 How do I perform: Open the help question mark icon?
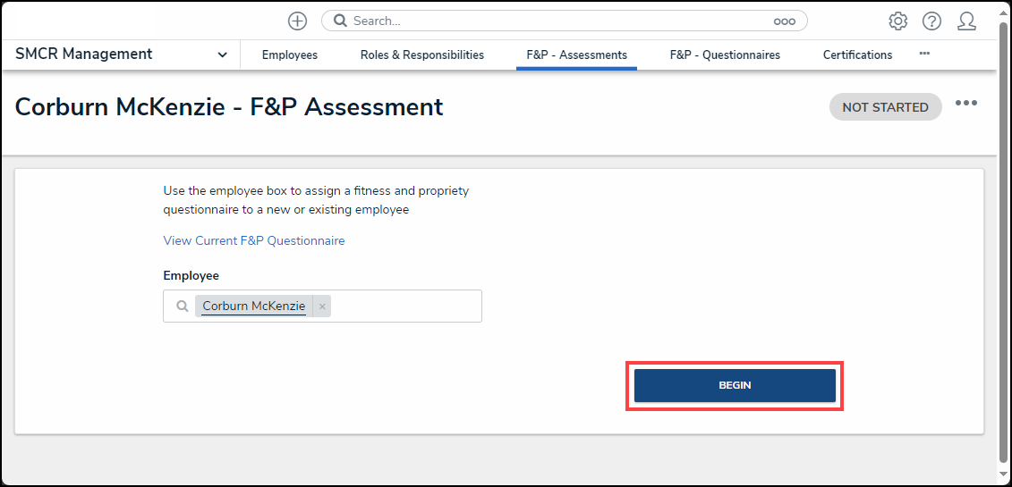(931, 21)
